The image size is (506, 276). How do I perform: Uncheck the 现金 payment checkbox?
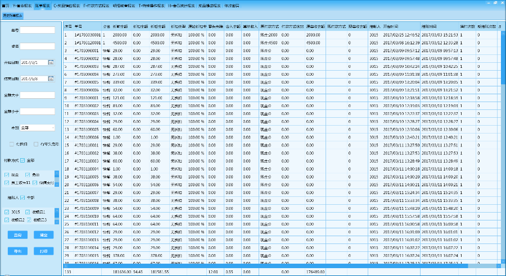pyautogui.click(x=7, y=174)
